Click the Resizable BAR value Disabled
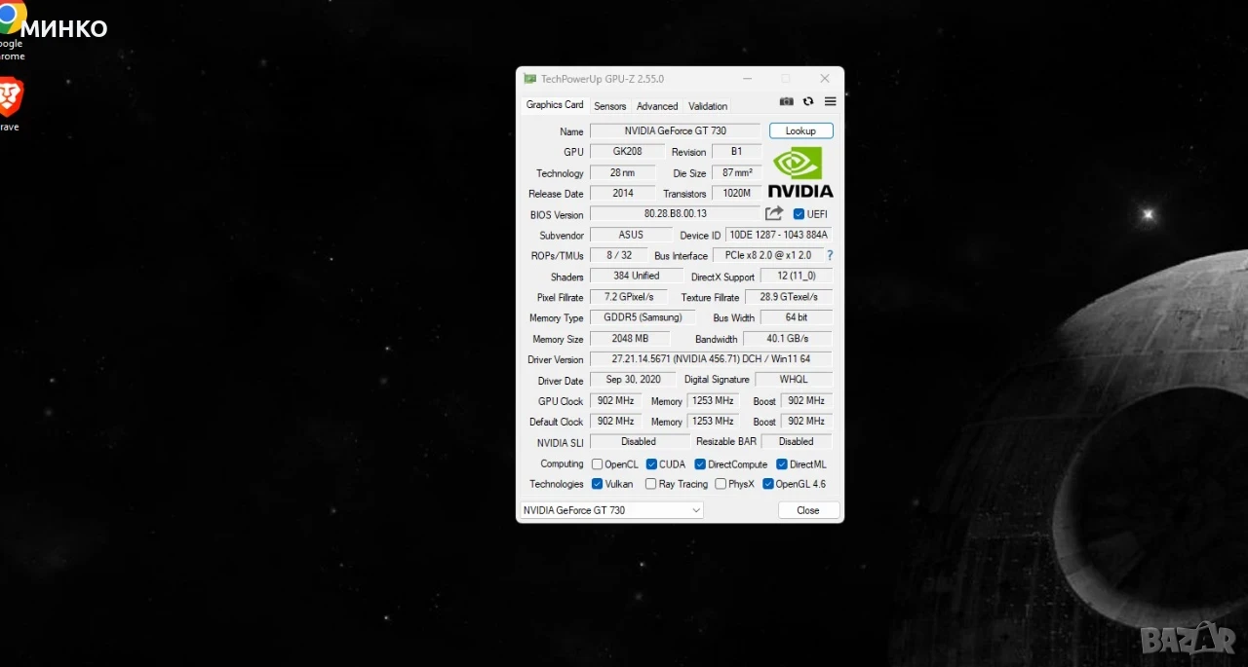 pos(796,441)
